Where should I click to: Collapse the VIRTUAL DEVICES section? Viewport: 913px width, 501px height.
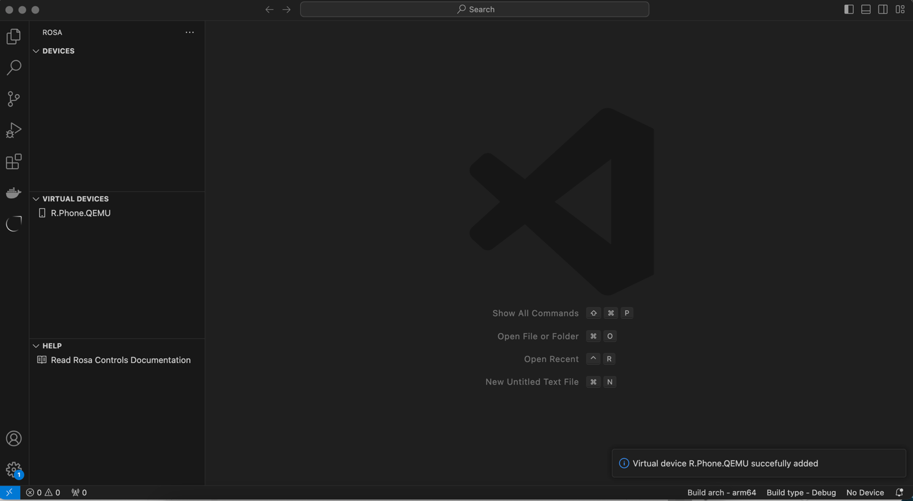[x=75, y=199]
